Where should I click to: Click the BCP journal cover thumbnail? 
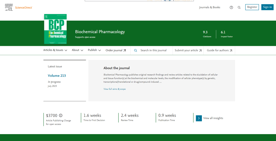tap(55, 30)
